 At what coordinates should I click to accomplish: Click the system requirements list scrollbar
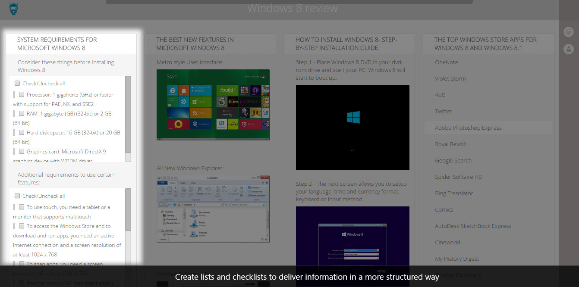click(128, 114)
